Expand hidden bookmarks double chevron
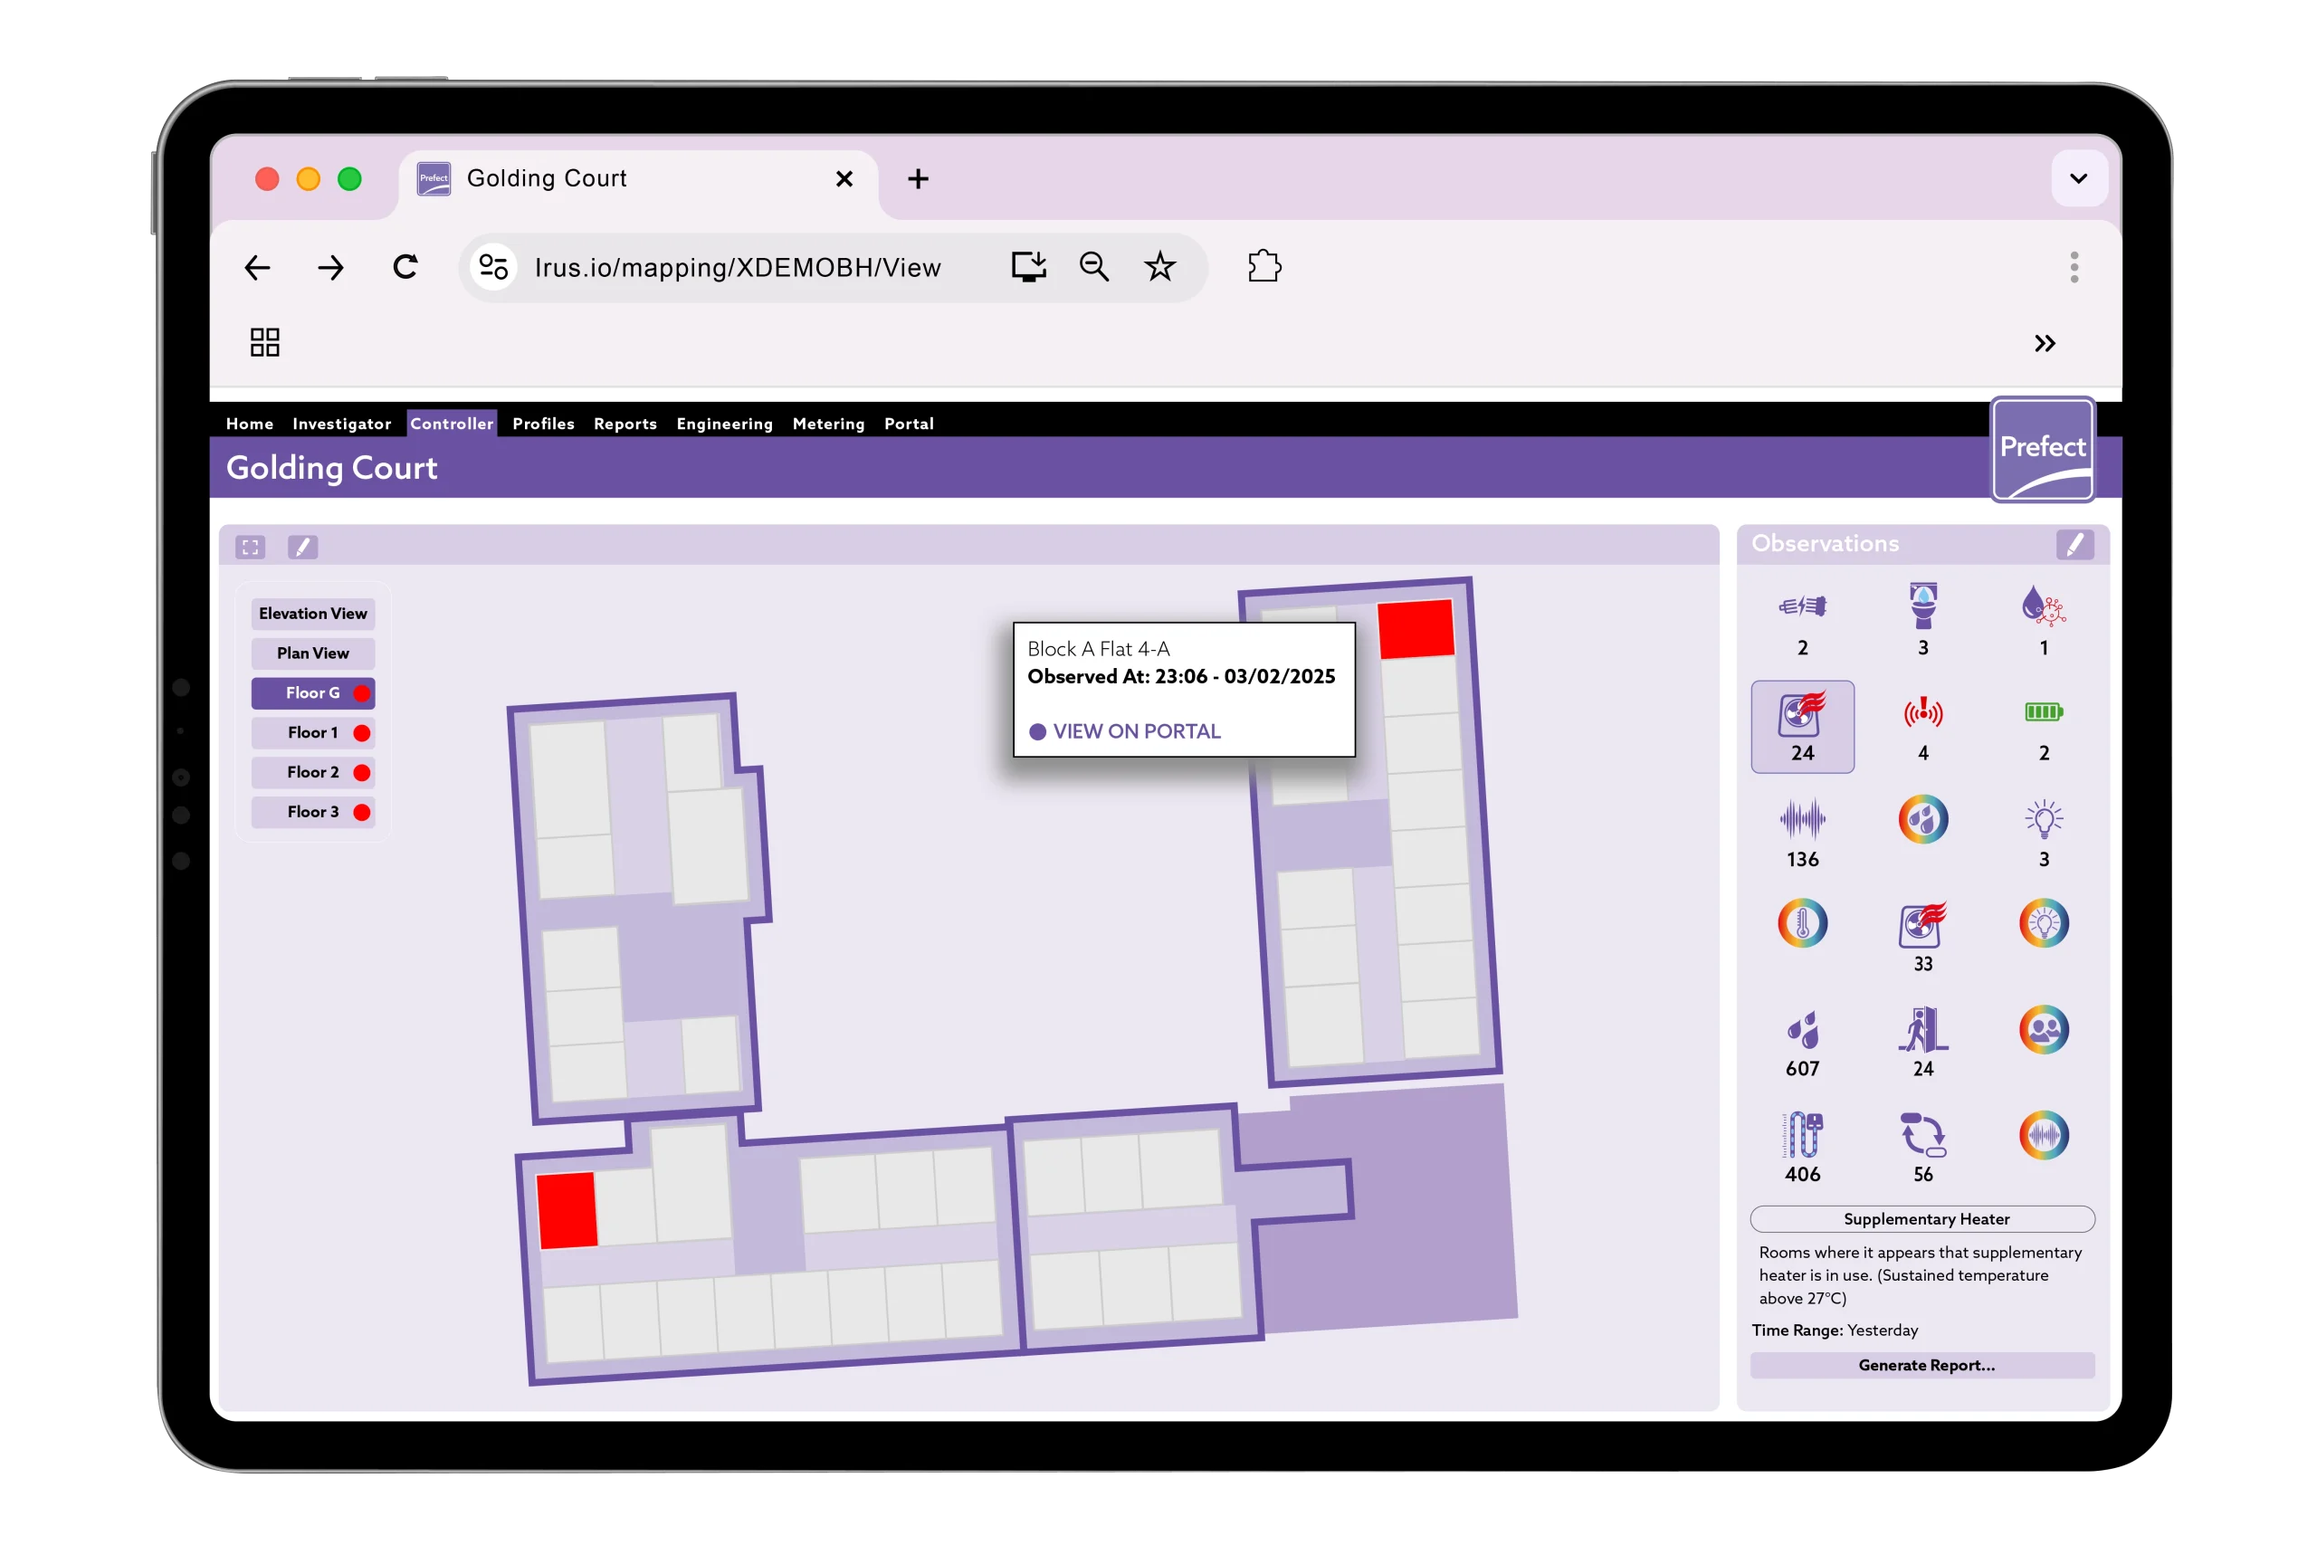 tap(2045, 343)
